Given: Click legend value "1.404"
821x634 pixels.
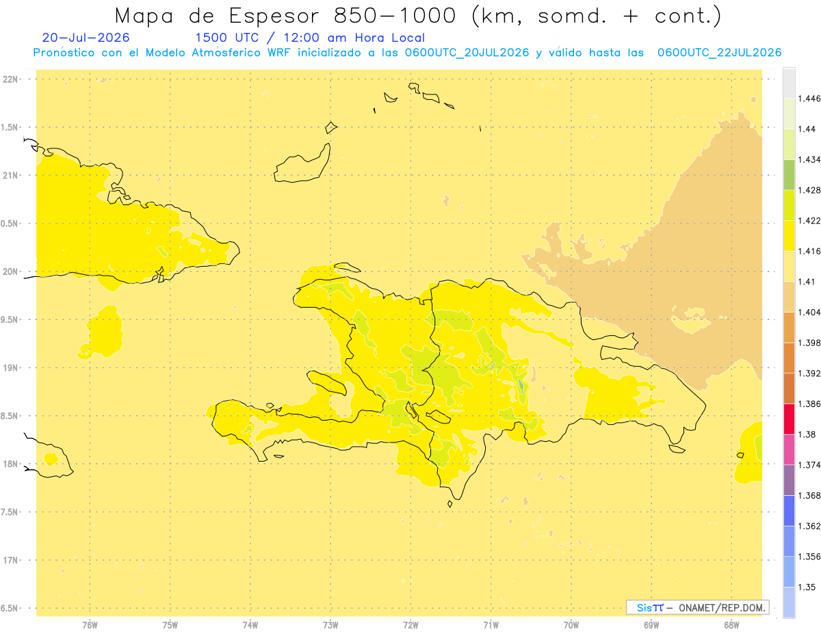Looking at the screenshot, I should coord(809,313).
